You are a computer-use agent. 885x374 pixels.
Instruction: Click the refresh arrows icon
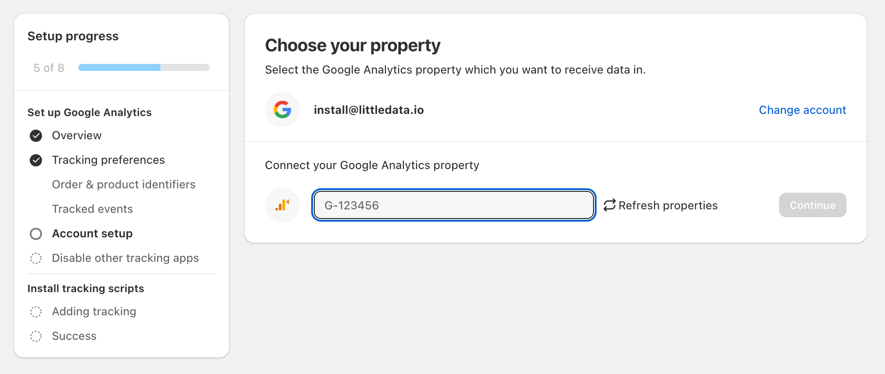609,205
